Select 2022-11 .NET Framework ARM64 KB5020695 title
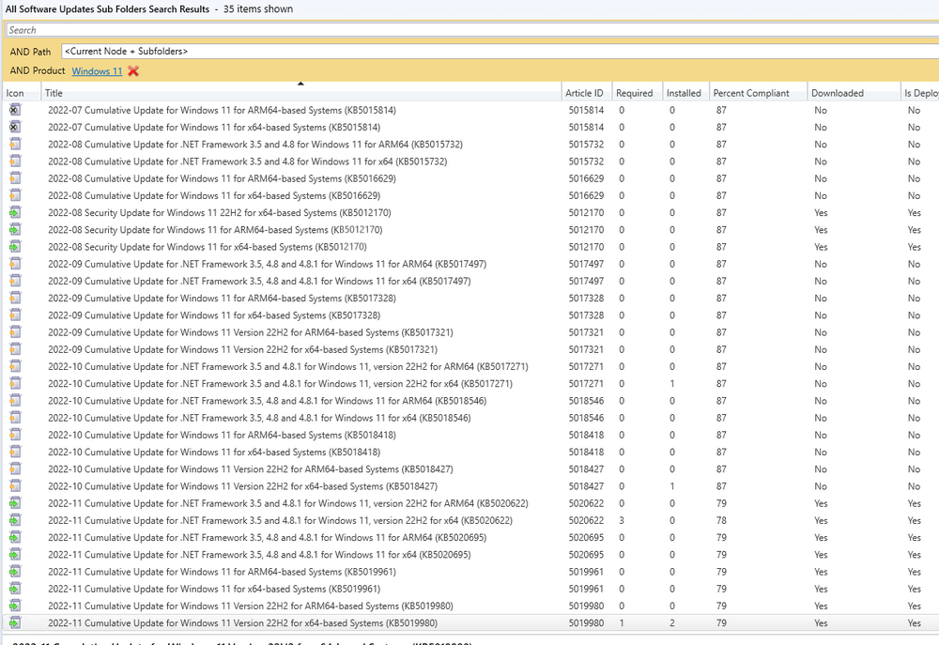 point(267,538)
